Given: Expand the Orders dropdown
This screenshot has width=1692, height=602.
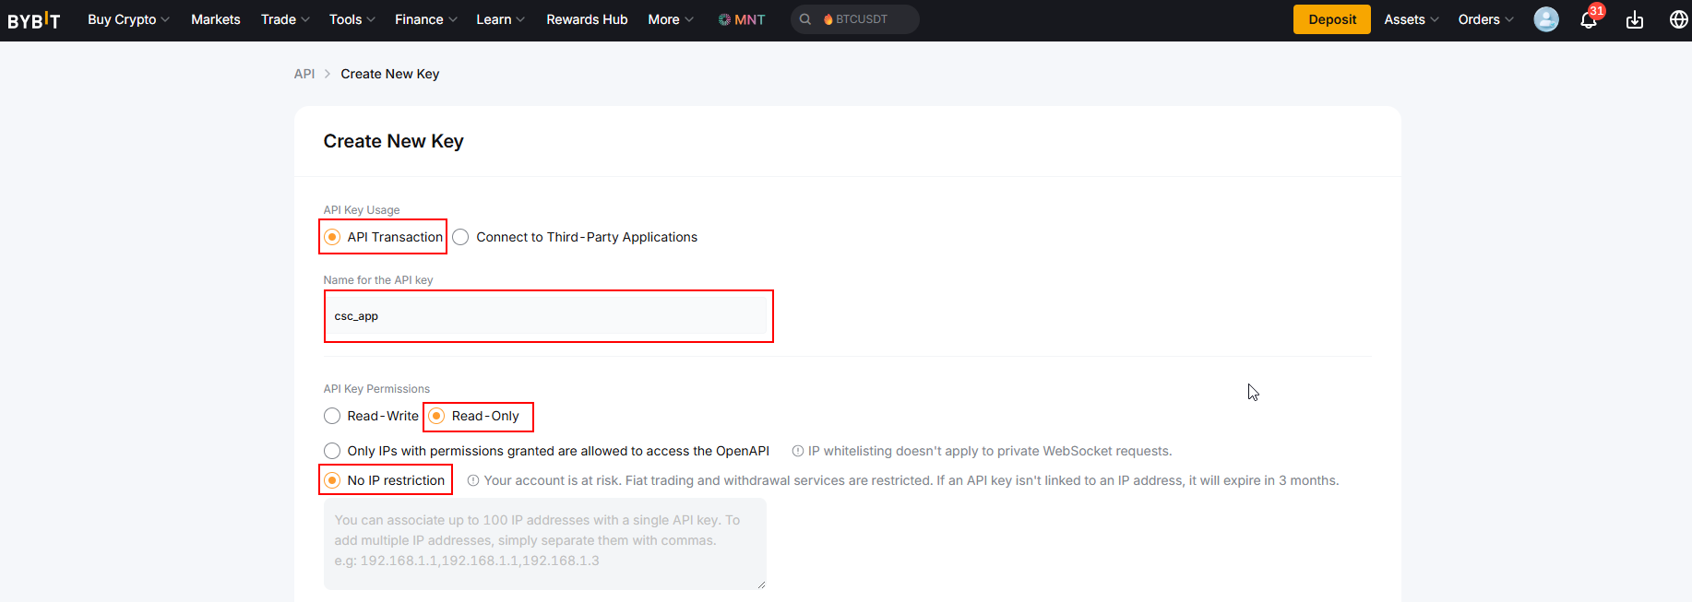Looking at the screenshot, I should pos(1485,19).
